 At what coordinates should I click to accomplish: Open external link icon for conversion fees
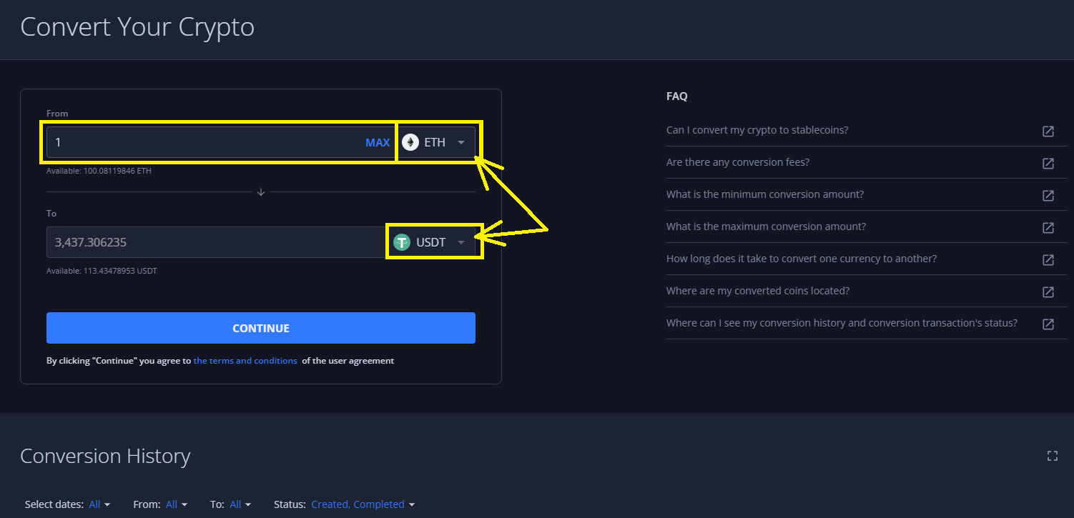pyautogui.click(x=1048, y=163)
